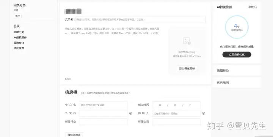
Task: Click 增加信息项 button
Action: click(74, 135)
